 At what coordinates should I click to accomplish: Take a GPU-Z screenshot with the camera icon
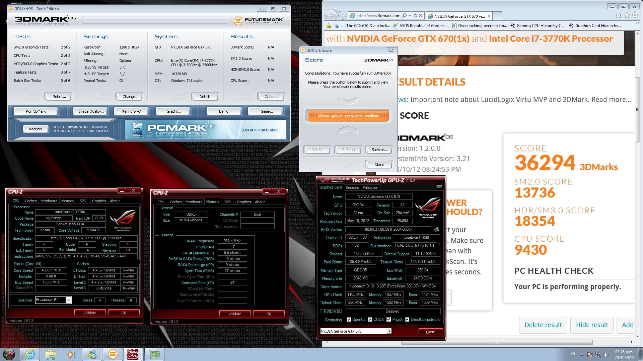click(439, 187)
